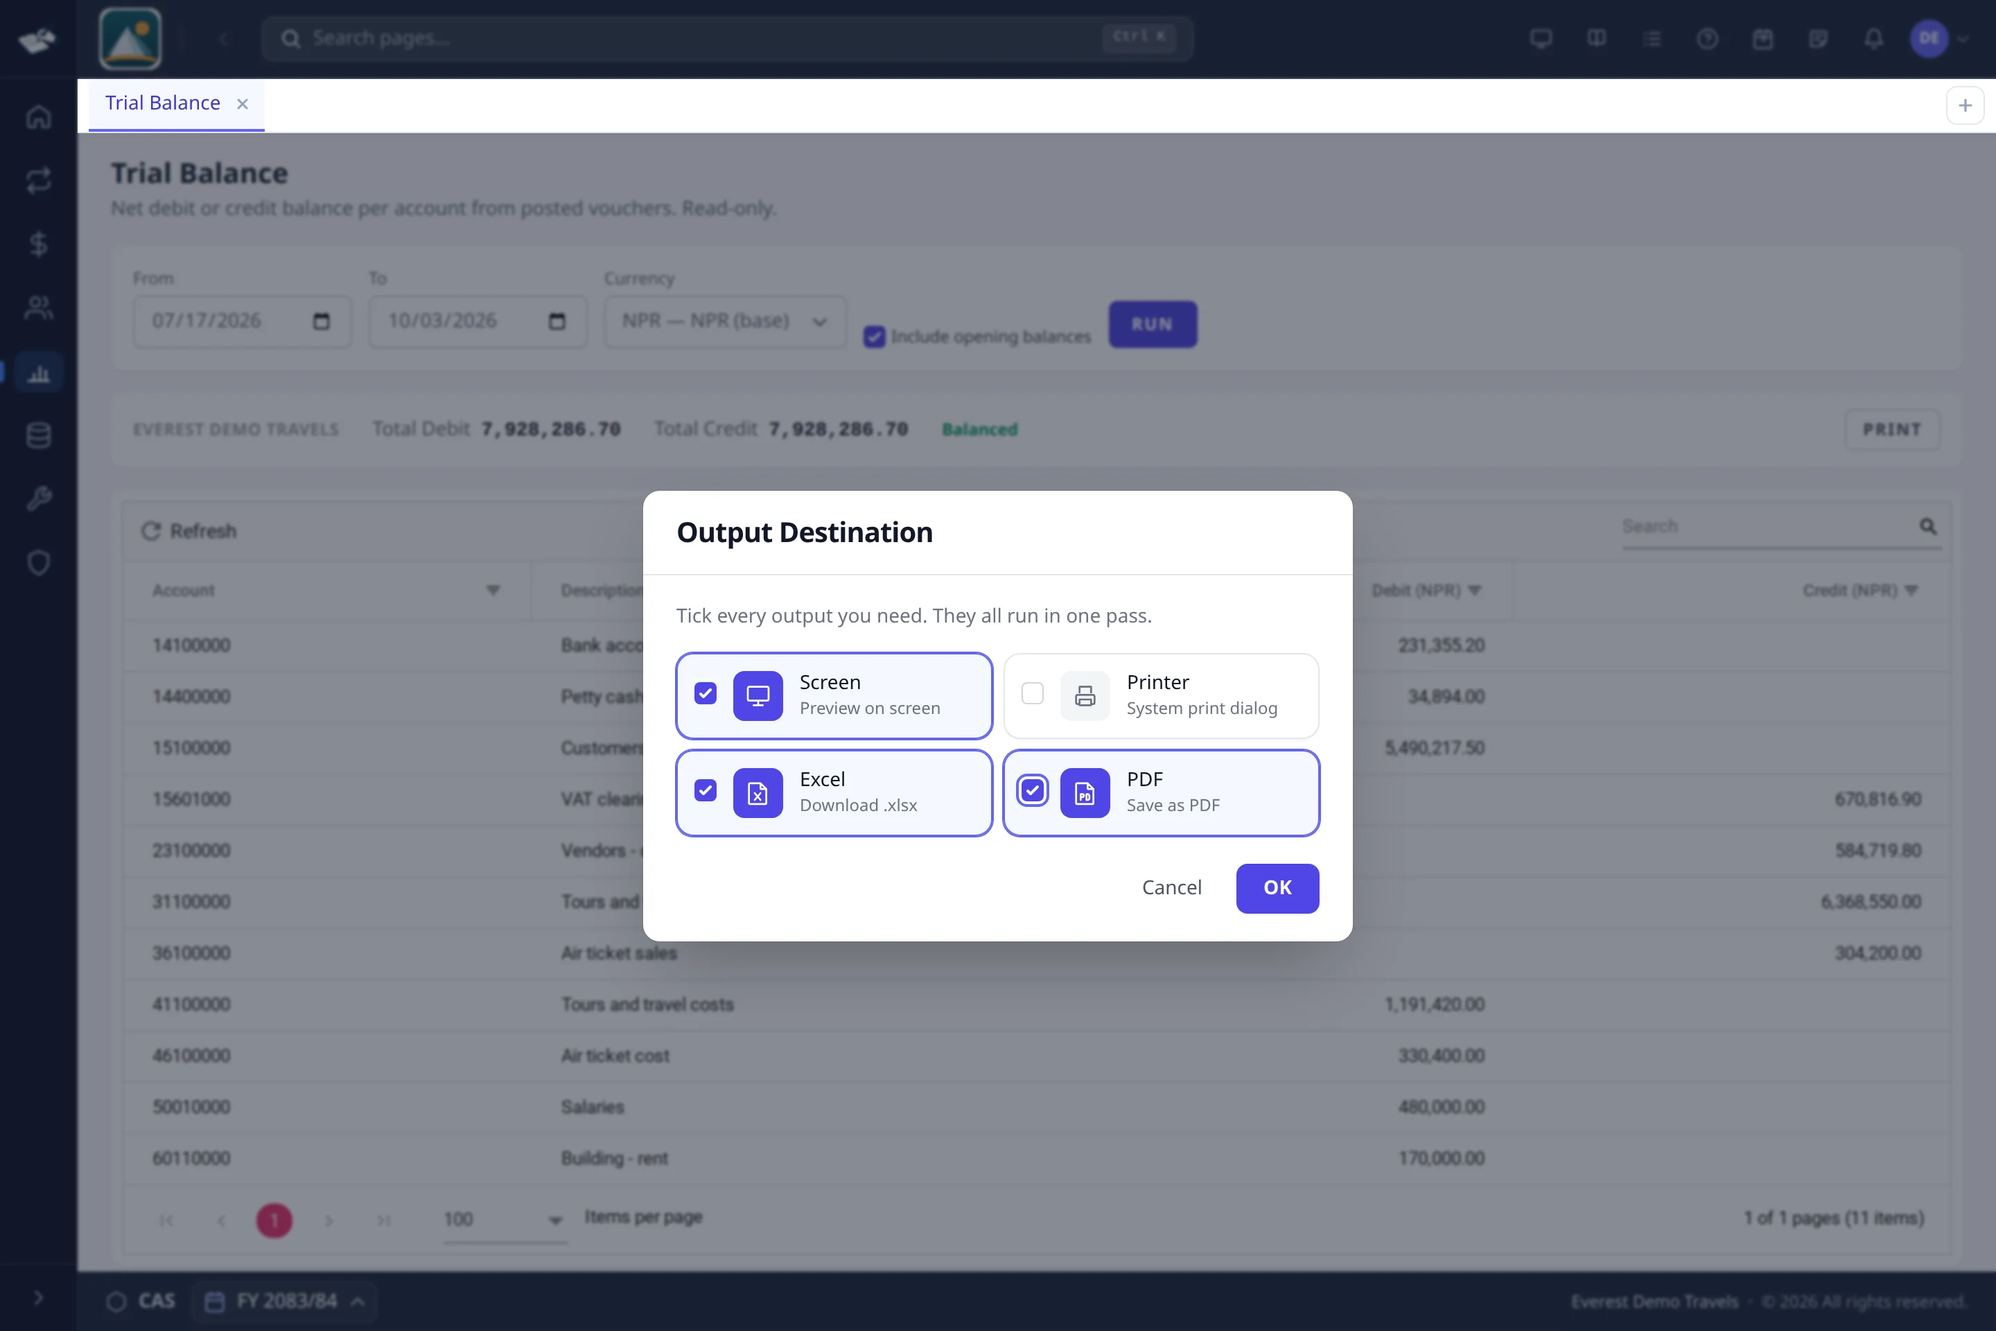Toggle the PDF output checkbox
This screenshot has height=1331, width=1996.
[1032, 790]
